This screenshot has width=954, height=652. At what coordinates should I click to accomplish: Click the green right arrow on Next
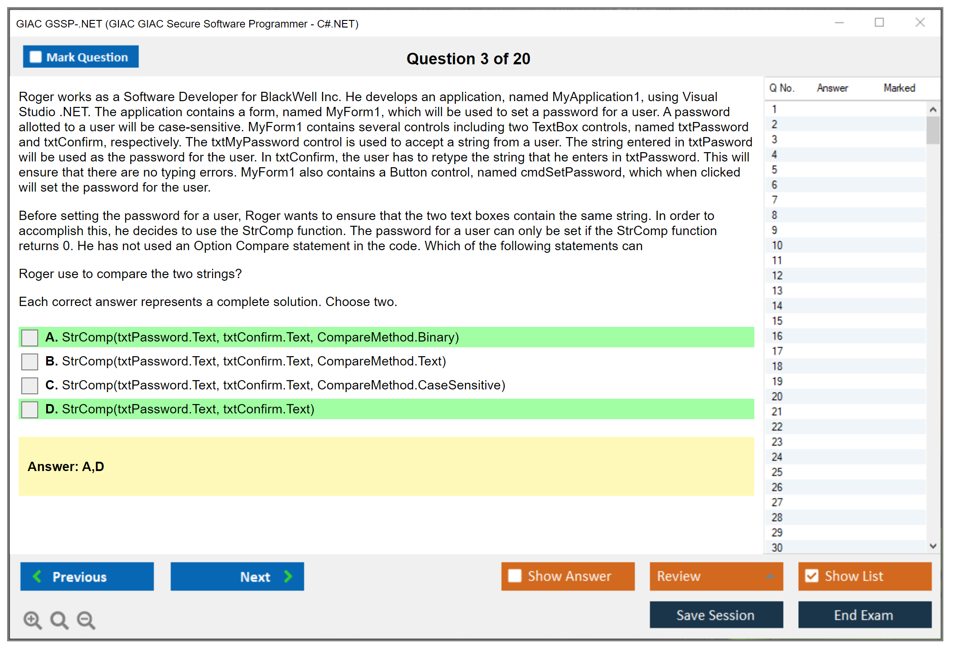(288, 577)
